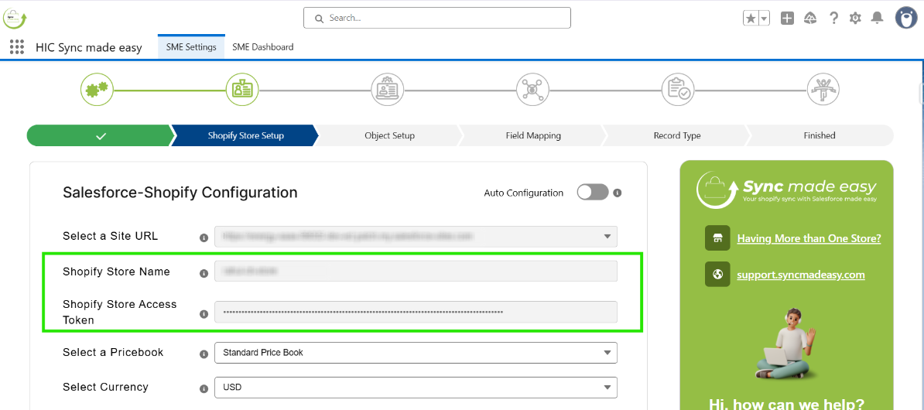Click the green gears step icon
The image size is (924, 410).
point(97,90)
